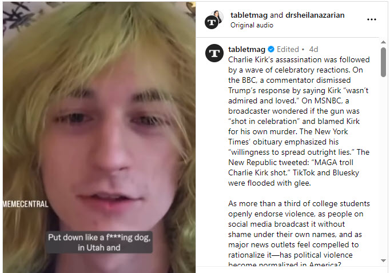Open tabletmag profile from header username

pos(249,15)
